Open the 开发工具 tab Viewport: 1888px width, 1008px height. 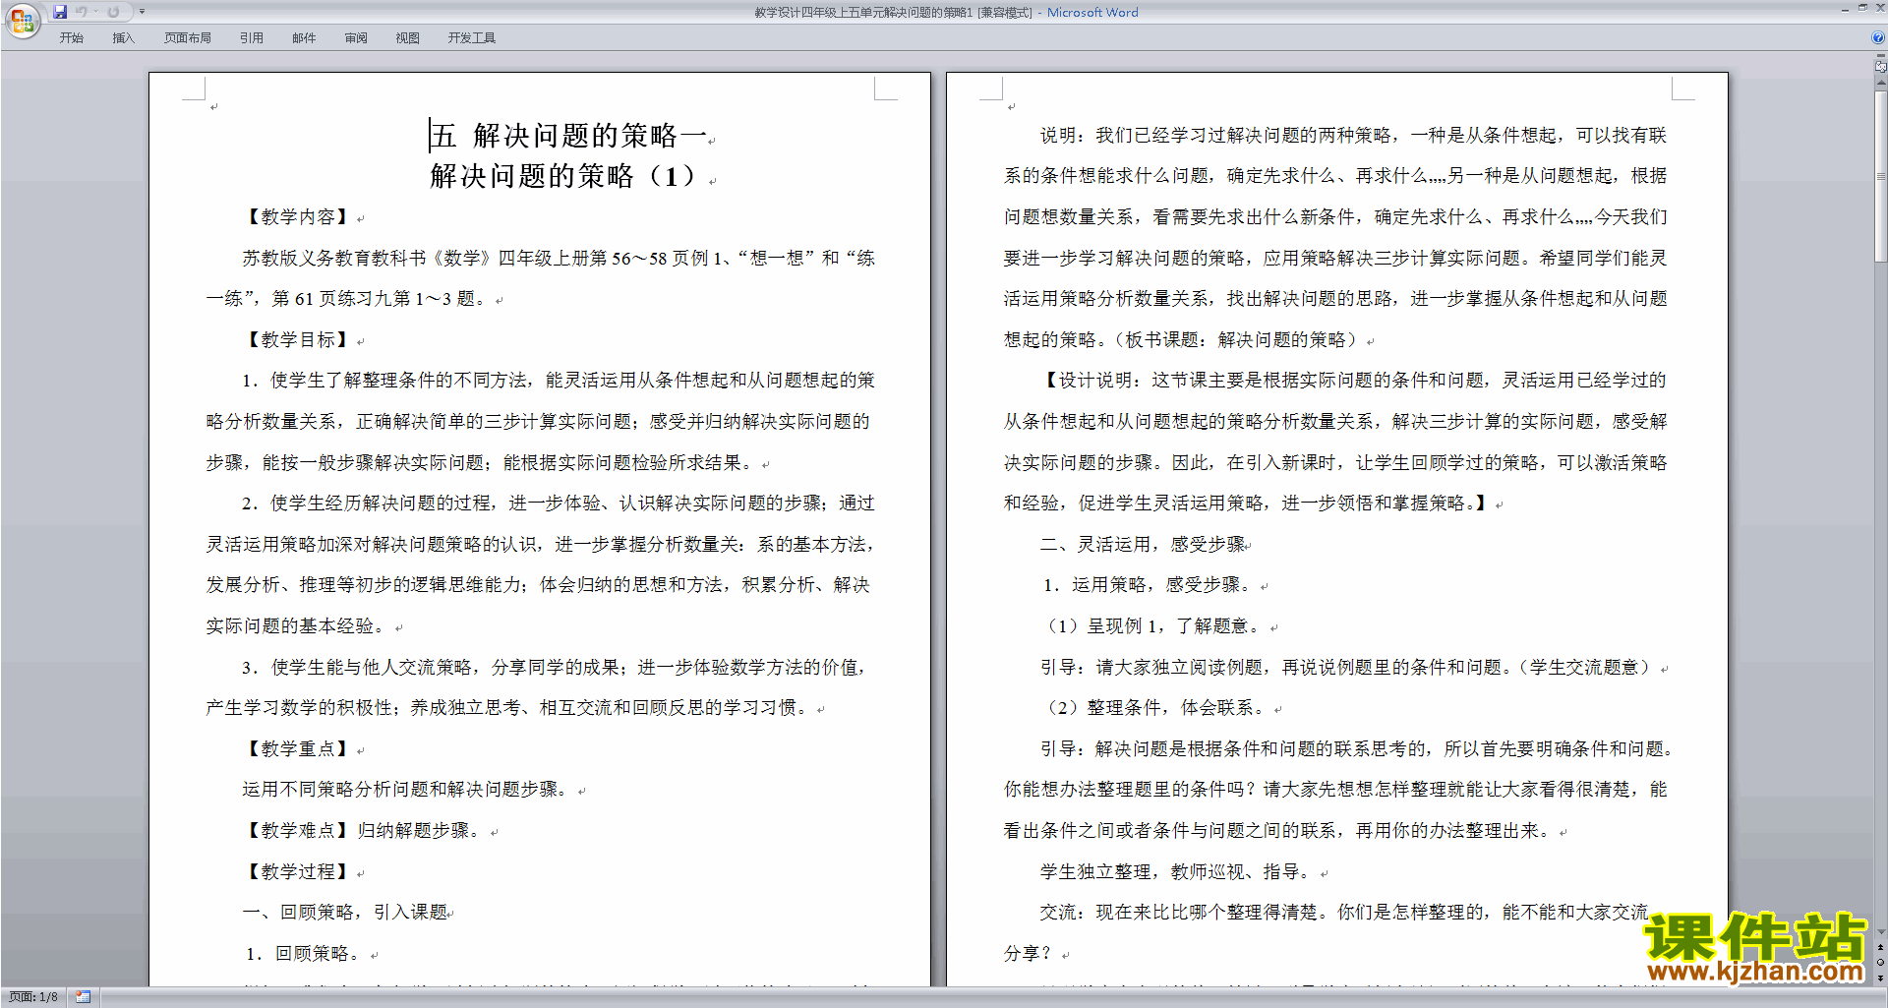coord(472,38)
